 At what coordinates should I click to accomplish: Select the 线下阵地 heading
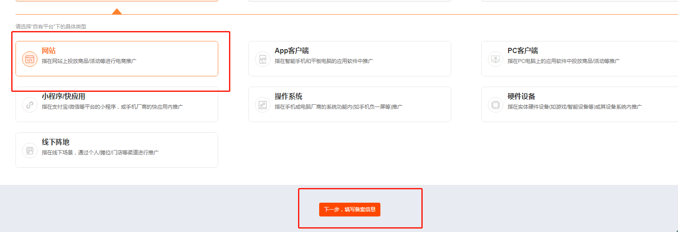56,142
